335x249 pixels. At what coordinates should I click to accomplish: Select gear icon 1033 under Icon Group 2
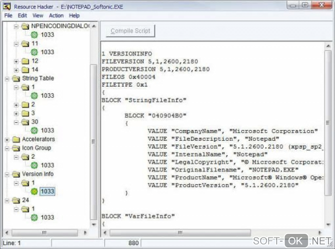coord(34,165)
